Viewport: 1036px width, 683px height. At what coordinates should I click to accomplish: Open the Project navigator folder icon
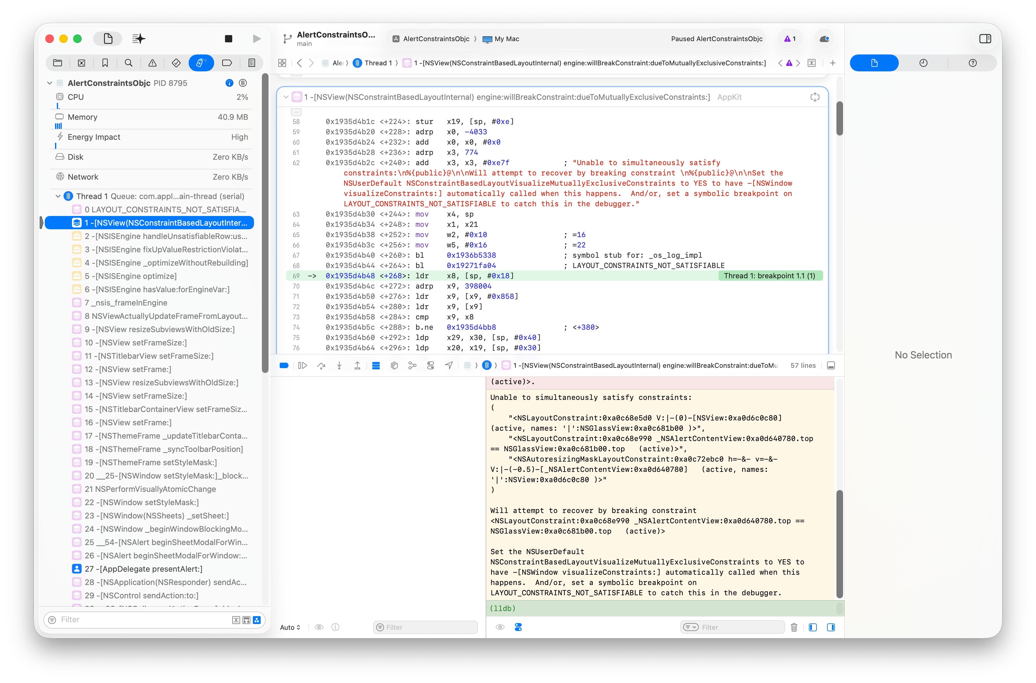tap(57, 63)
